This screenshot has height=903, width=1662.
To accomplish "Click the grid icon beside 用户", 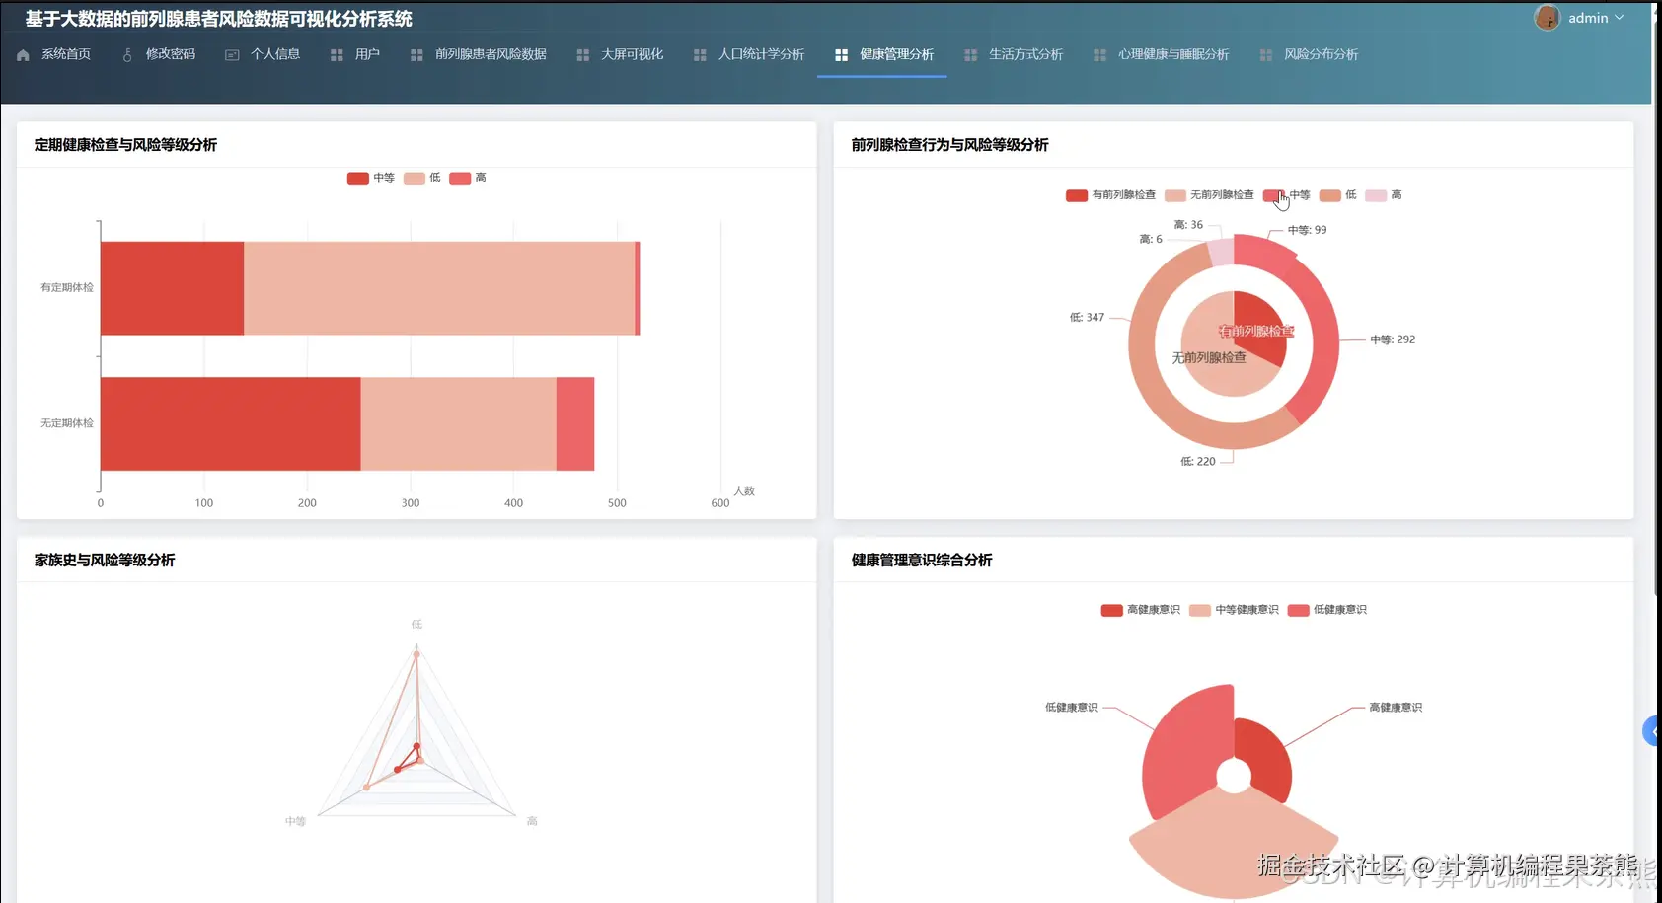I will coord(337,55).
